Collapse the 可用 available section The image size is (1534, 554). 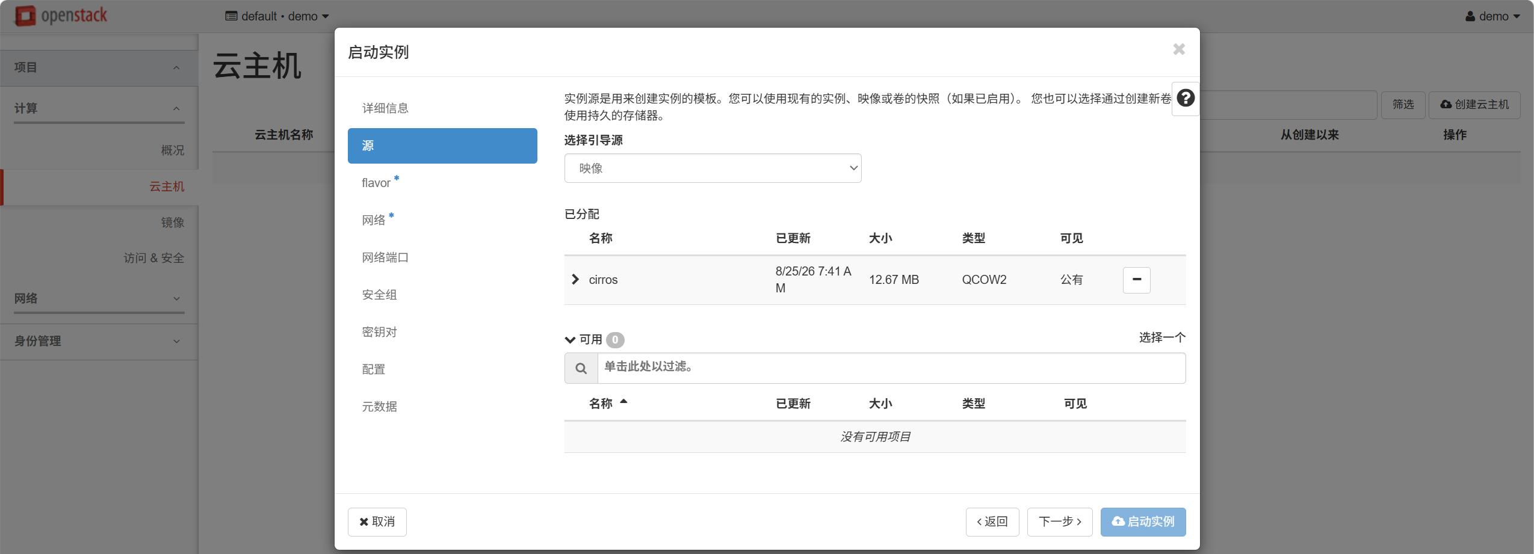point(570,340)
